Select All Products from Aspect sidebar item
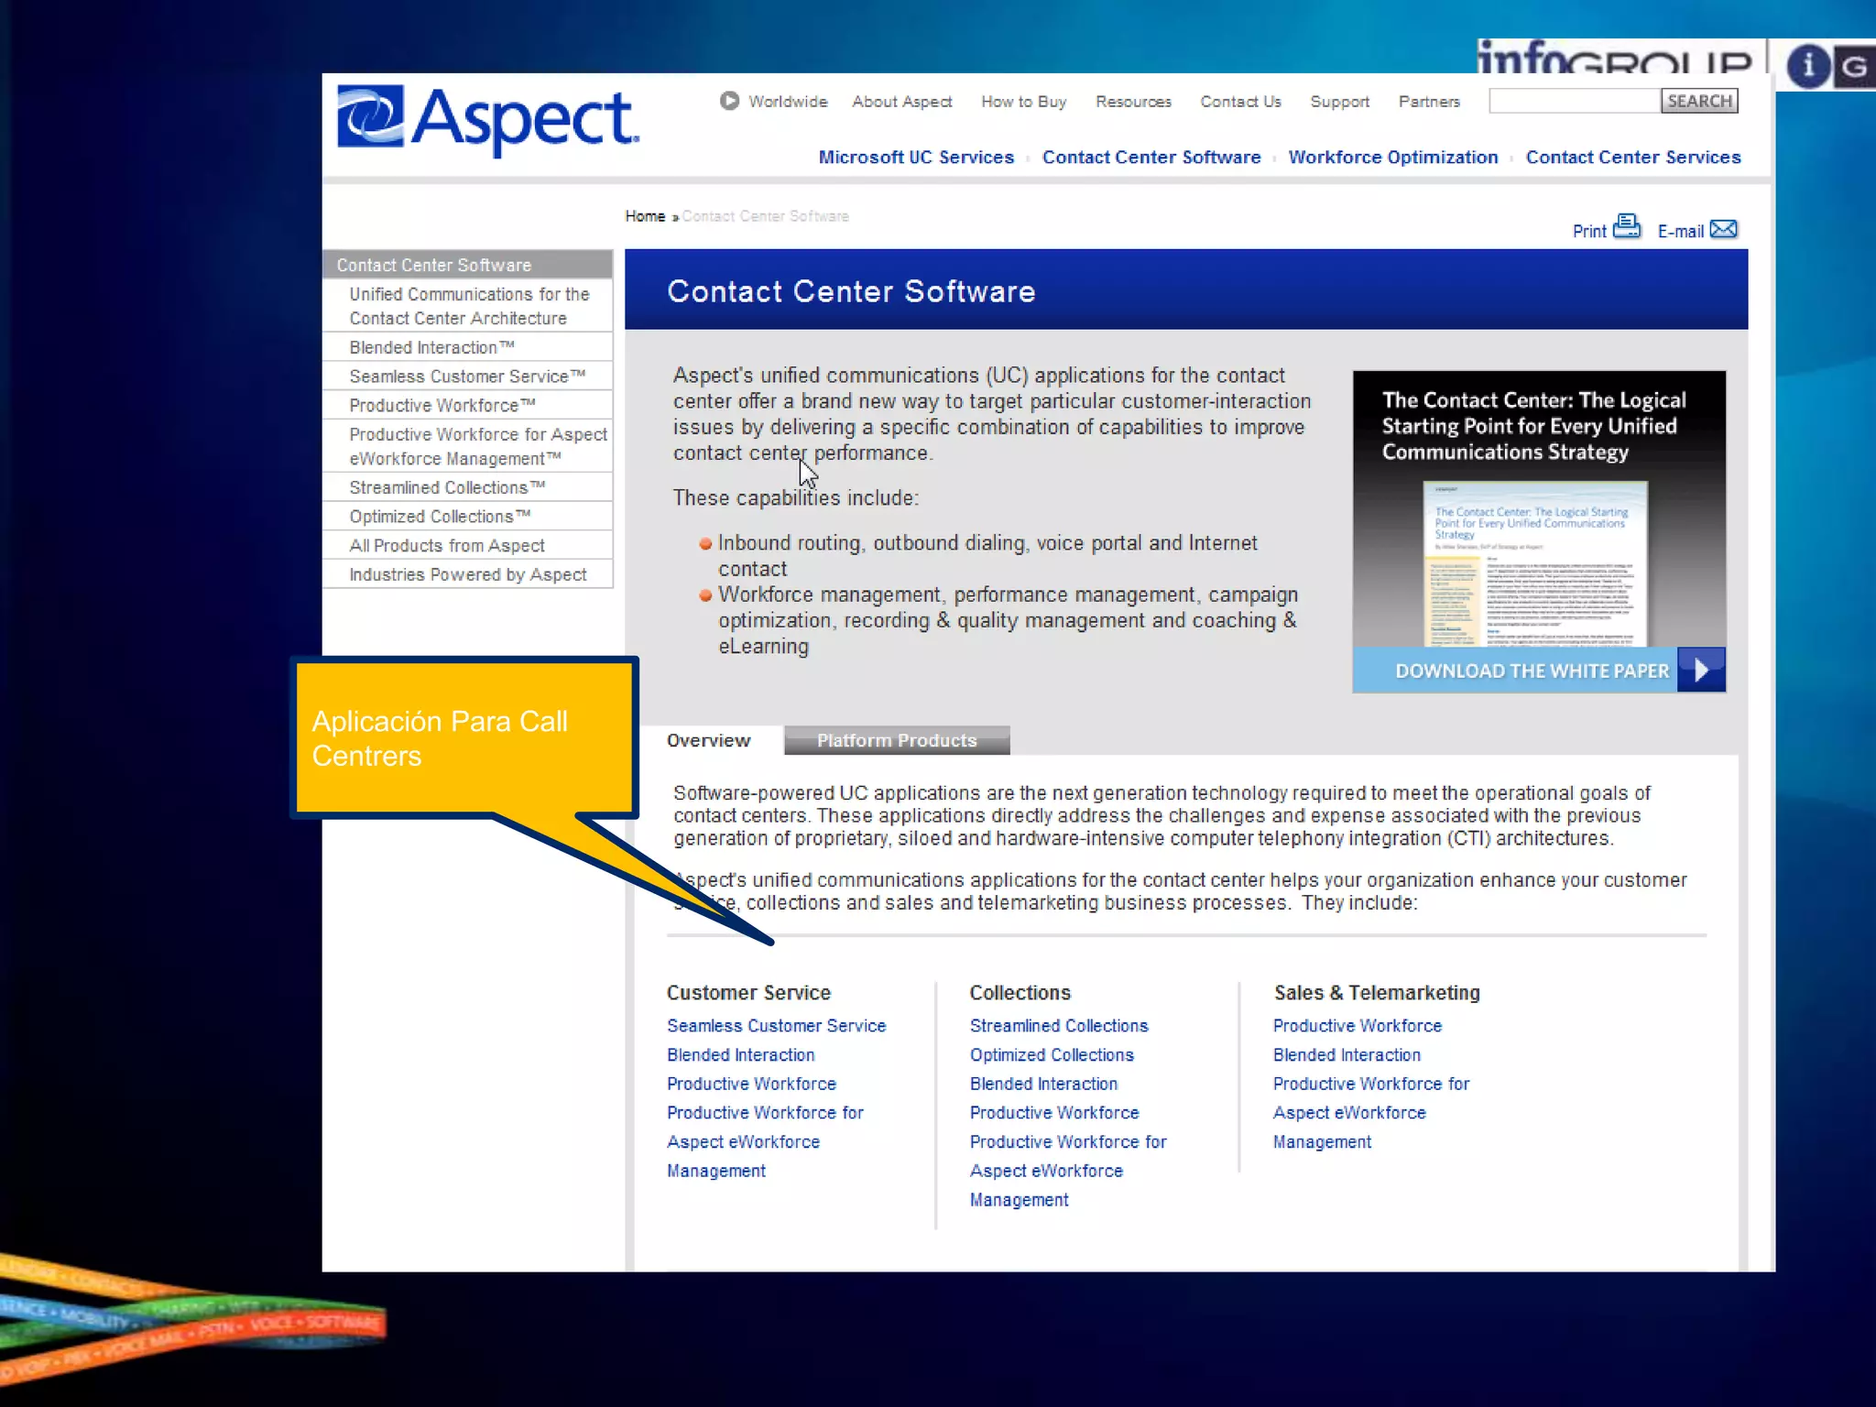 coord(447,546)
